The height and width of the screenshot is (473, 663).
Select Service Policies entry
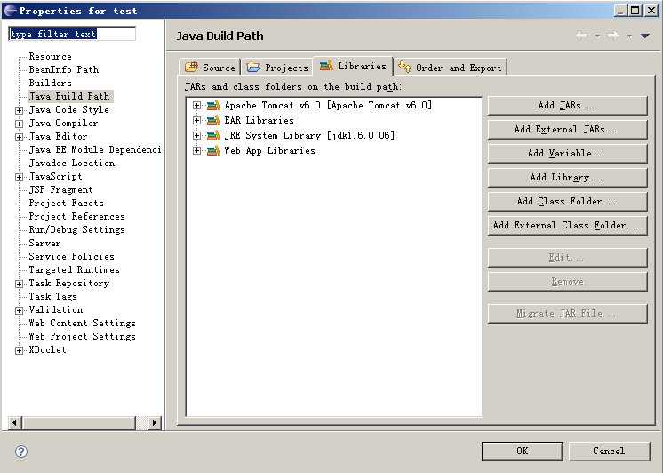coord(71,257)
